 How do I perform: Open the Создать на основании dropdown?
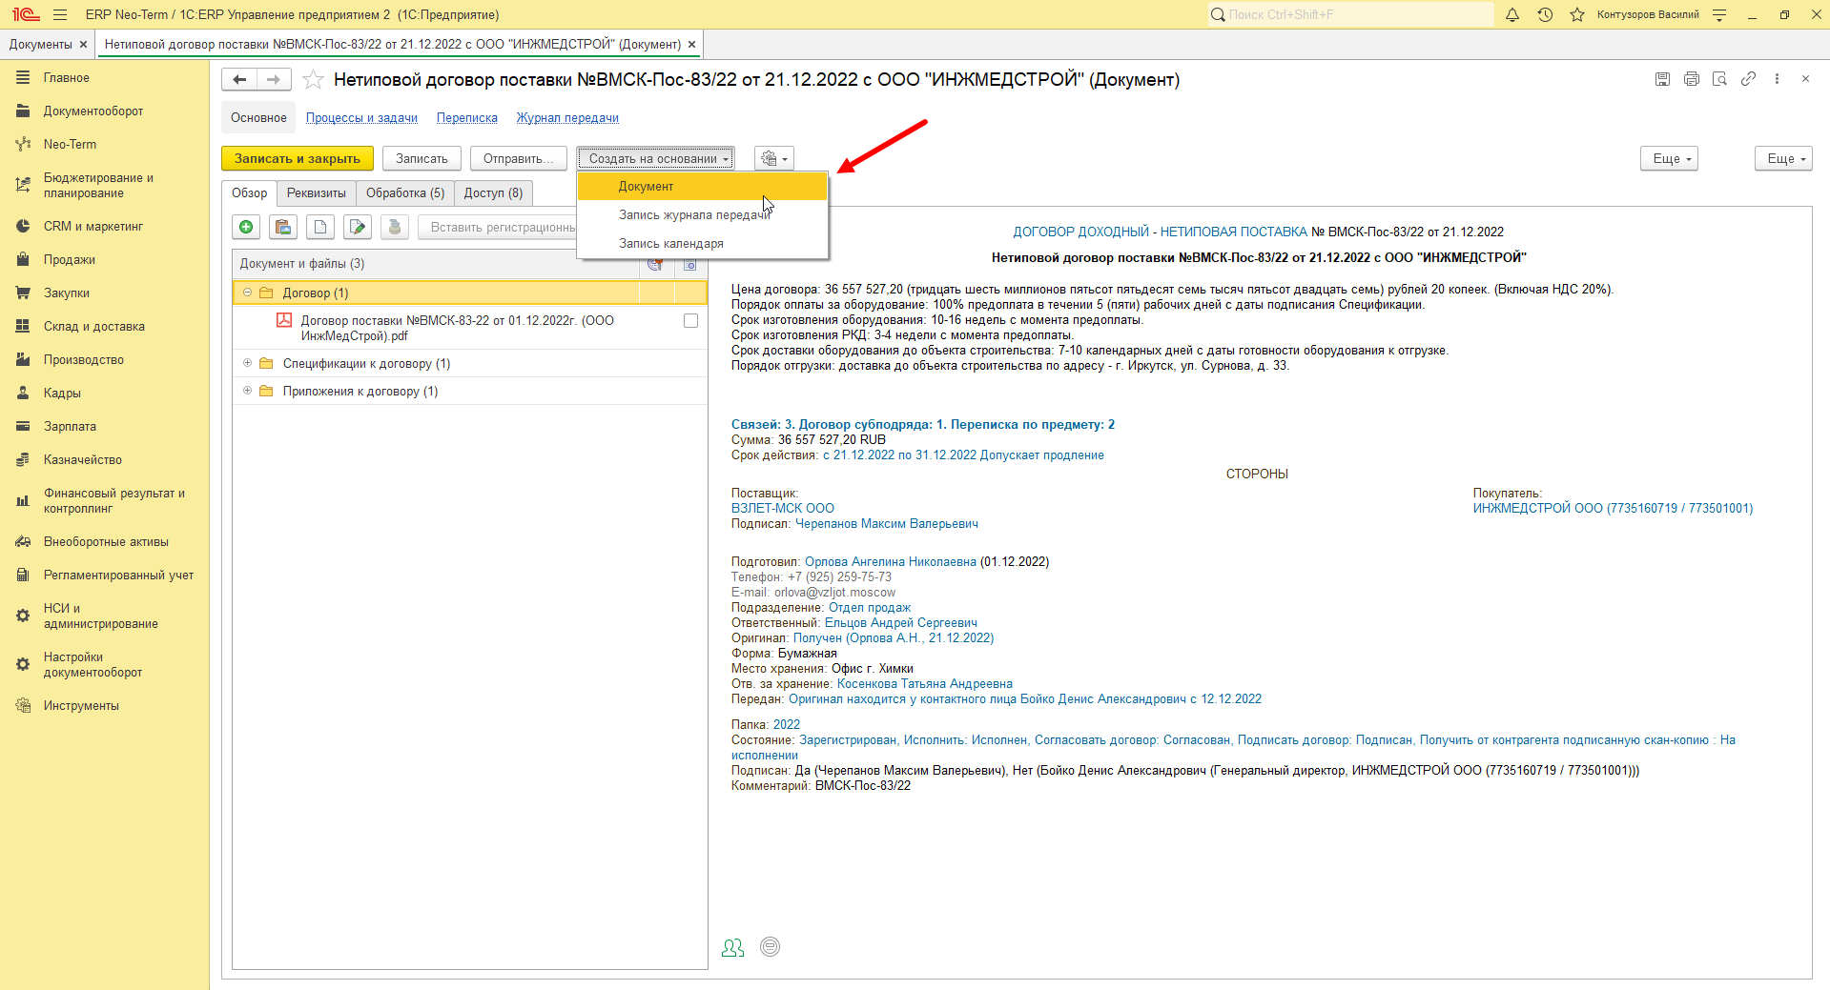(655, 158)
